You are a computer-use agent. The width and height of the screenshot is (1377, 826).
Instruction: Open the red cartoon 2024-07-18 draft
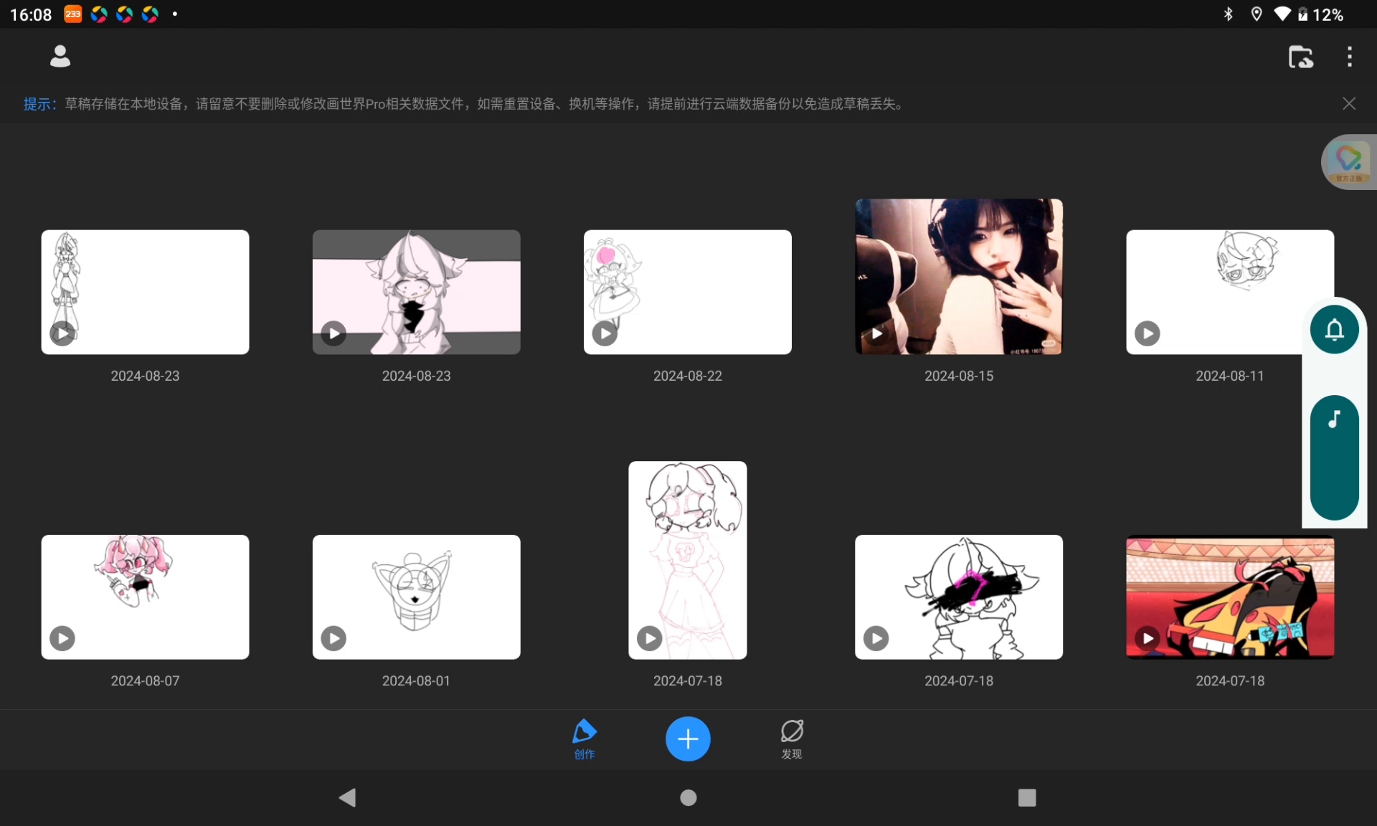[1229, 597]
